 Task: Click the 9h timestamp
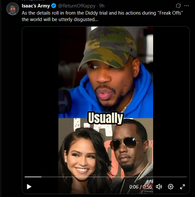pyautogui.click(x=102, y=6)
